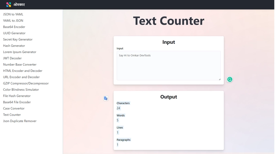Open JSON to YAML tool
This screenshot has height=154, width=275.
(x=13, y=14)
